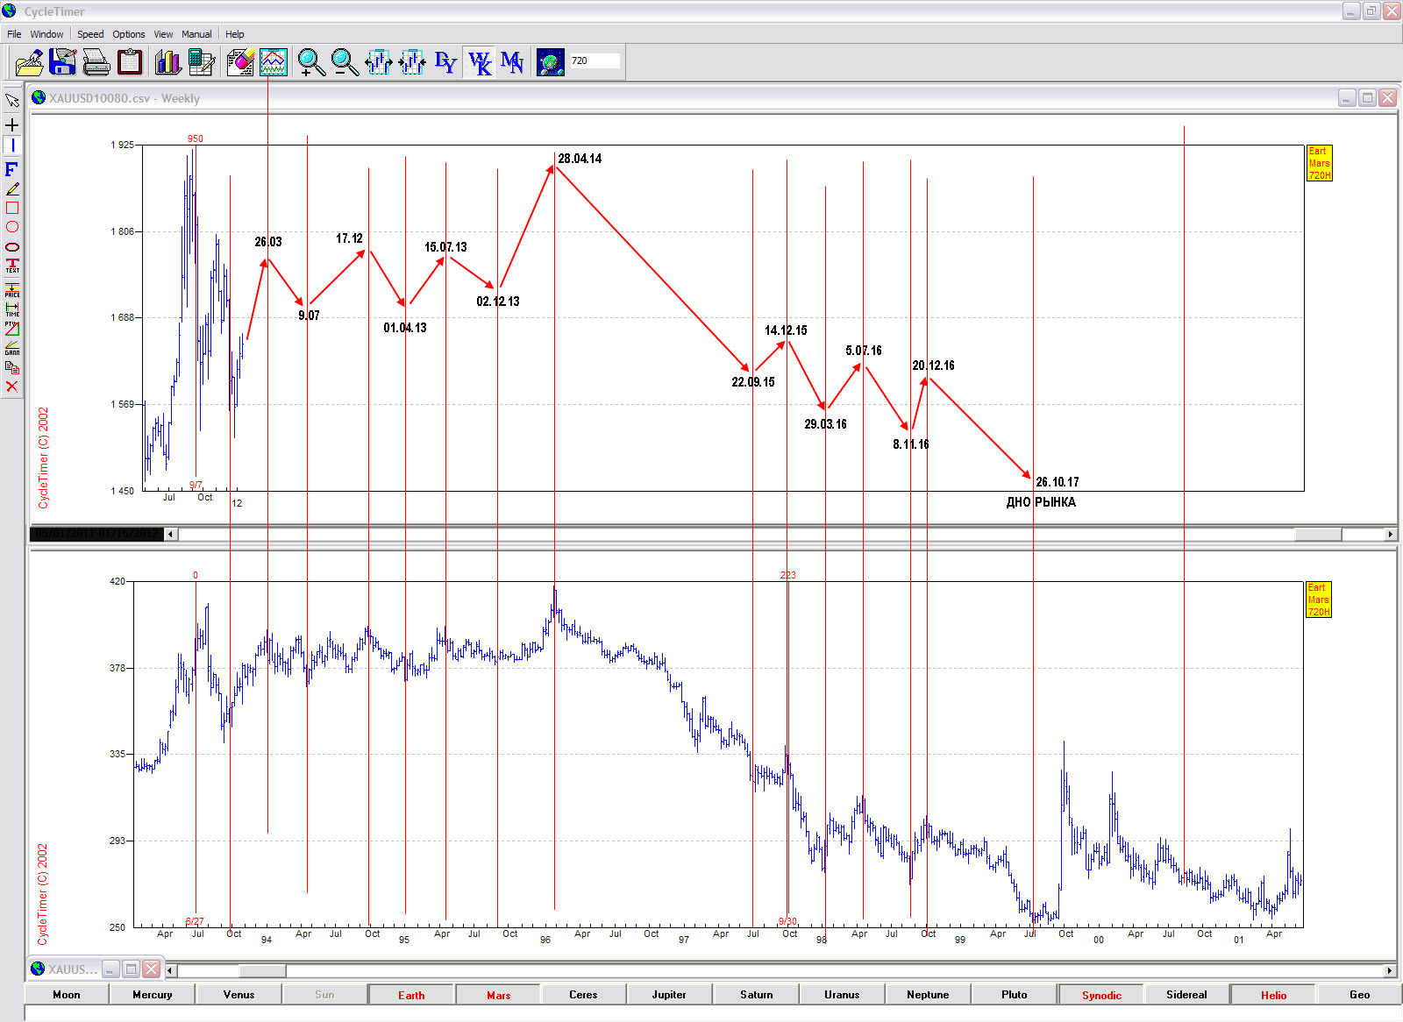
Task: Select the red rectangle drawing tool
Action: point(12,208)
